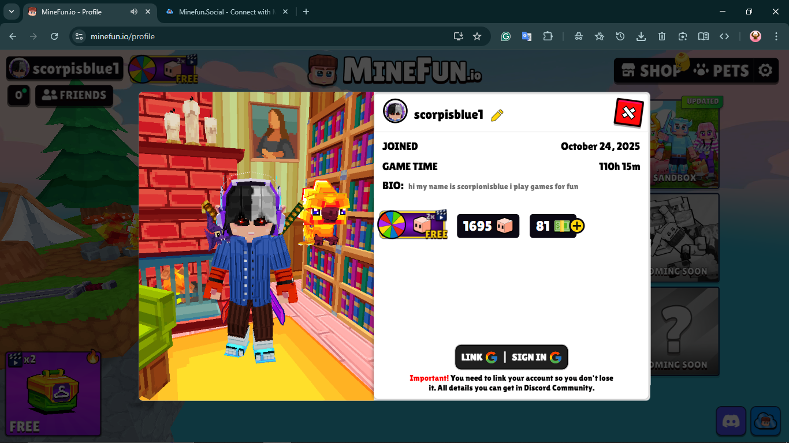Open a new browser tab
This screenshot has height=443, width=789.
click(306, 12)
